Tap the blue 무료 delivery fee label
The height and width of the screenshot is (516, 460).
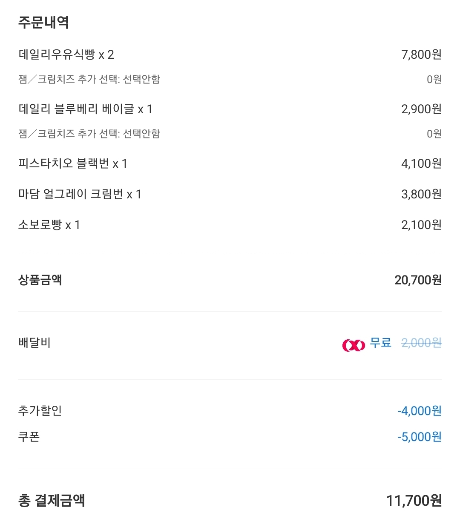click(x=380, y=343)
